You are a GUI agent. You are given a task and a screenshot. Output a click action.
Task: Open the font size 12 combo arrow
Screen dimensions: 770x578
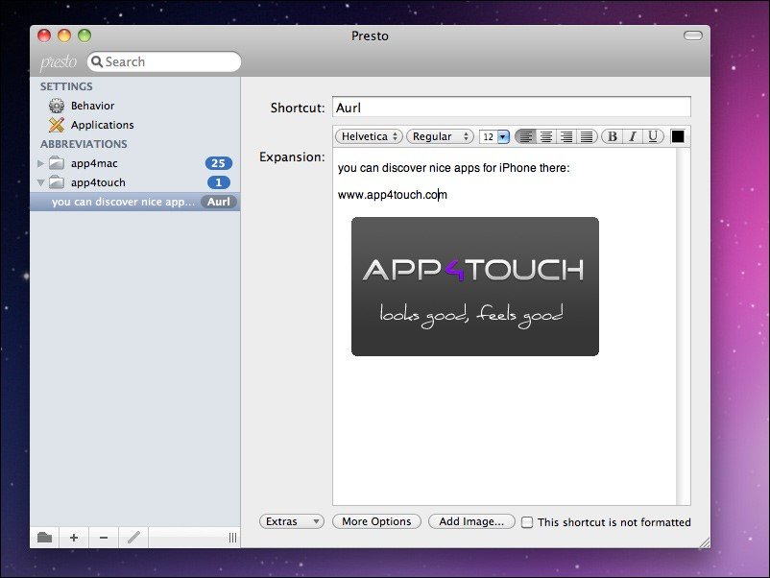(504, 137)
